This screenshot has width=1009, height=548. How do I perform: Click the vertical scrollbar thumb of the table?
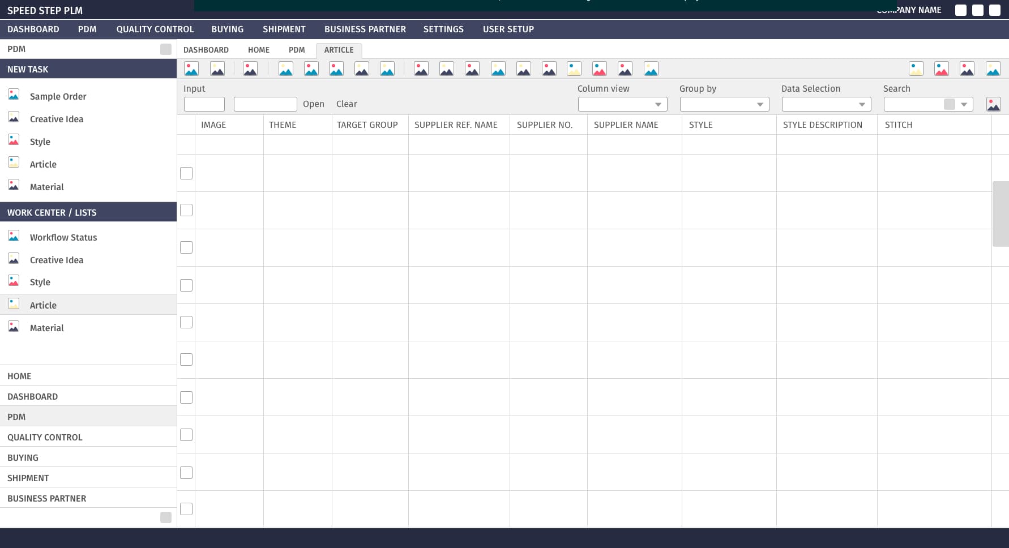pos(1001,214)
